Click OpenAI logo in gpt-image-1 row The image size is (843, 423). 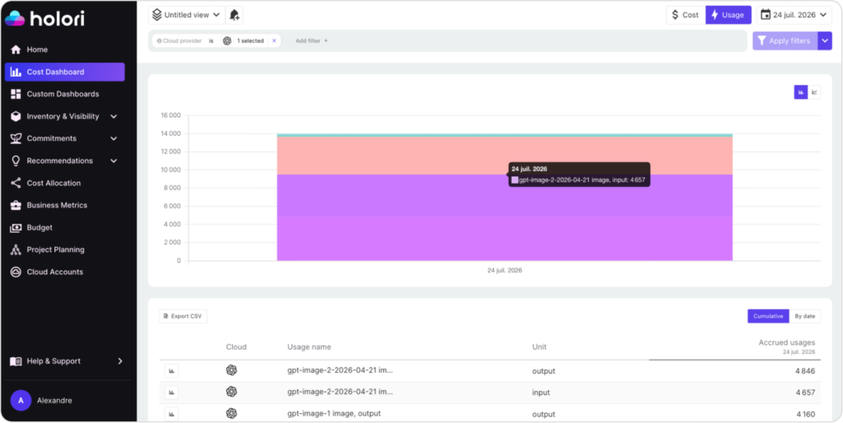pos(231,413)
